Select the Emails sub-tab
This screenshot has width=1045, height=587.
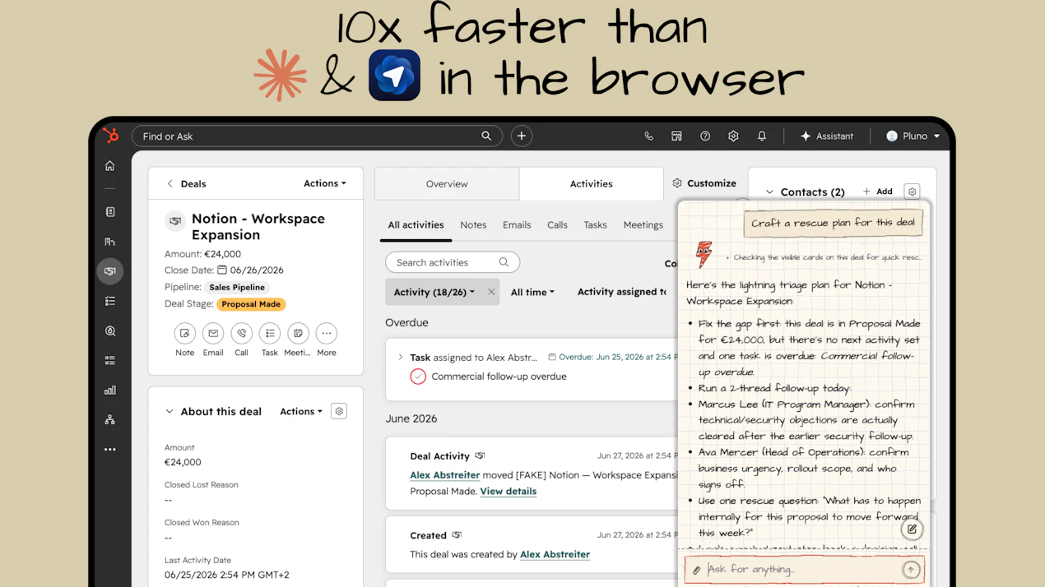click(517, 224)
